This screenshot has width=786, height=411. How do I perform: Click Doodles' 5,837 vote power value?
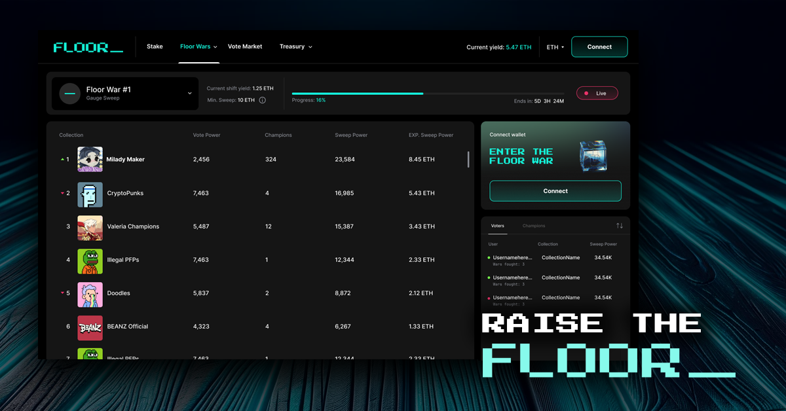201,294
